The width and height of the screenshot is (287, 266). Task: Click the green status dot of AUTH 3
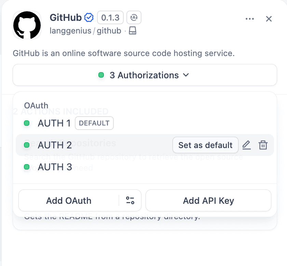(27, 167)
